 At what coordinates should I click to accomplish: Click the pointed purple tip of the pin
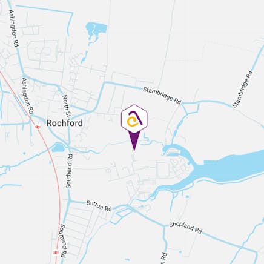[134, 149]
